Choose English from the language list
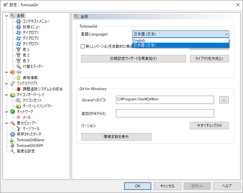The height and width of the screenshot is (193, 243). coord(181,40)
